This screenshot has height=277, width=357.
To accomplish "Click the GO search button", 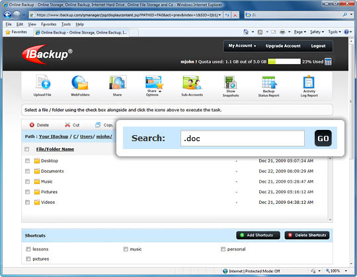I will coord(323,138).
